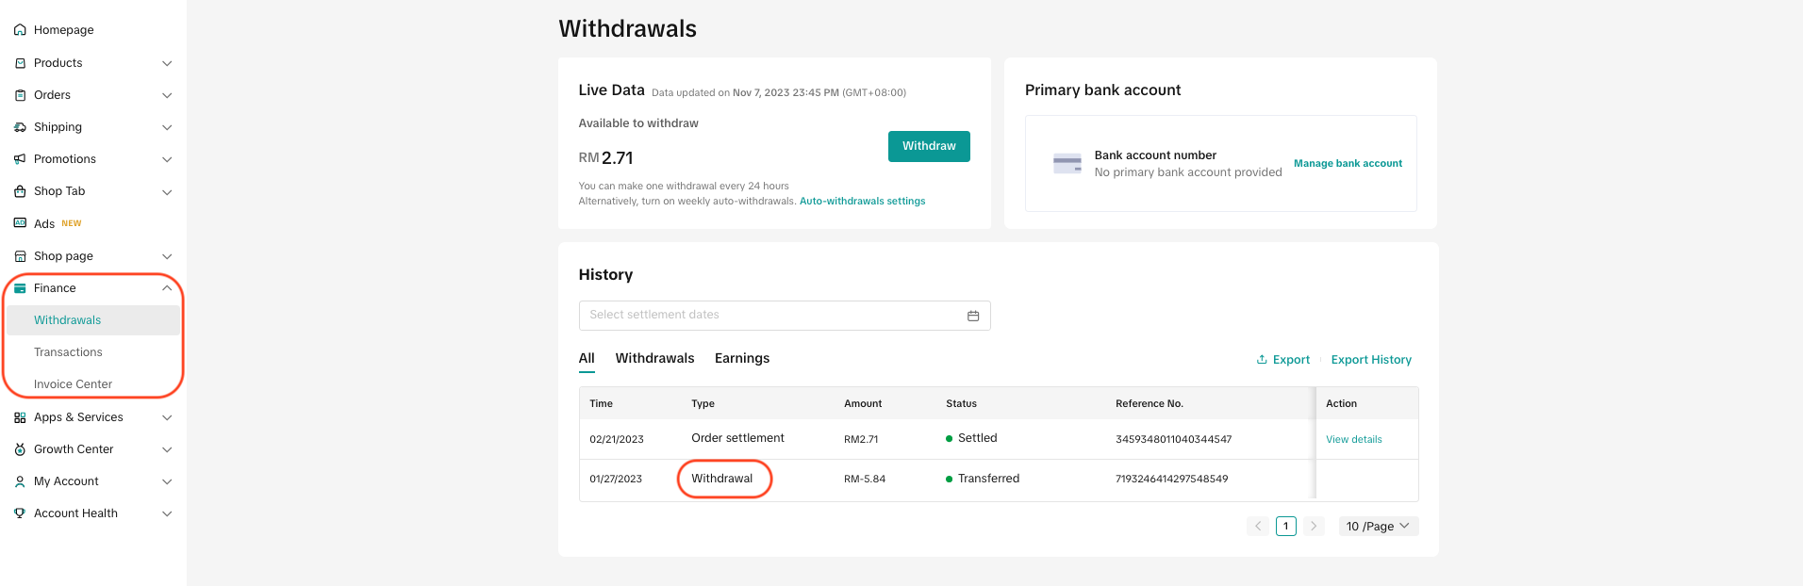Expand the Products menu chevron

(167, 63)
